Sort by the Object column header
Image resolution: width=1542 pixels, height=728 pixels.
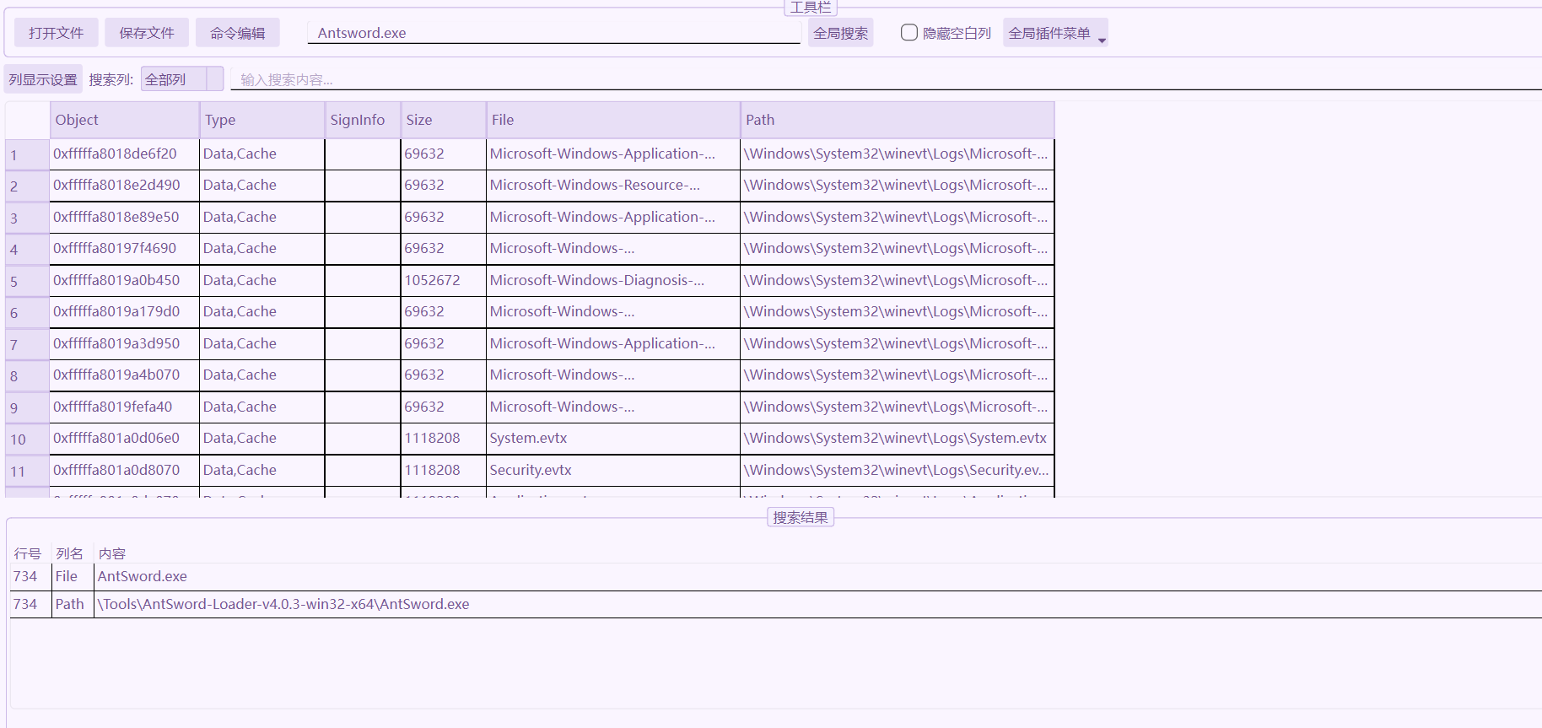pyautogui.click(x=125, y=120)
